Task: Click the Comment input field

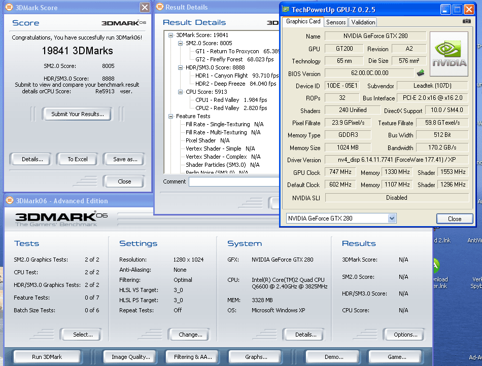Action: click(x=233, y=181)
